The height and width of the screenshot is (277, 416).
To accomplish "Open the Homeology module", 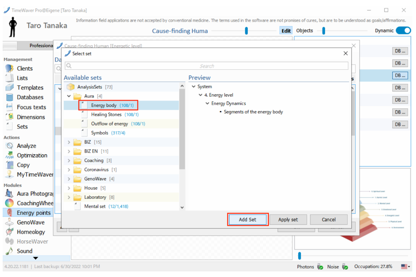I will tap(31, 232).
